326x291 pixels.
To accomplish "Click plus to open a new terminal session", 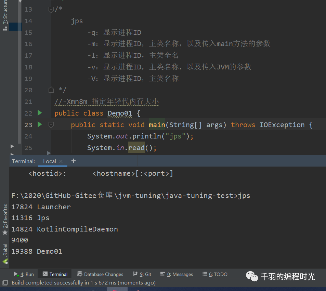I will [x=73, y=161].
